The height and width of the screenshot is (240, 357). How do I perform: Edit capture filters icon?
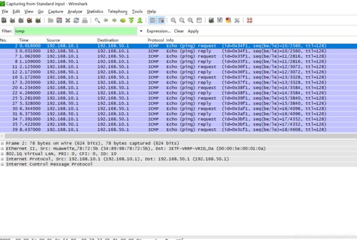point(211,20)
